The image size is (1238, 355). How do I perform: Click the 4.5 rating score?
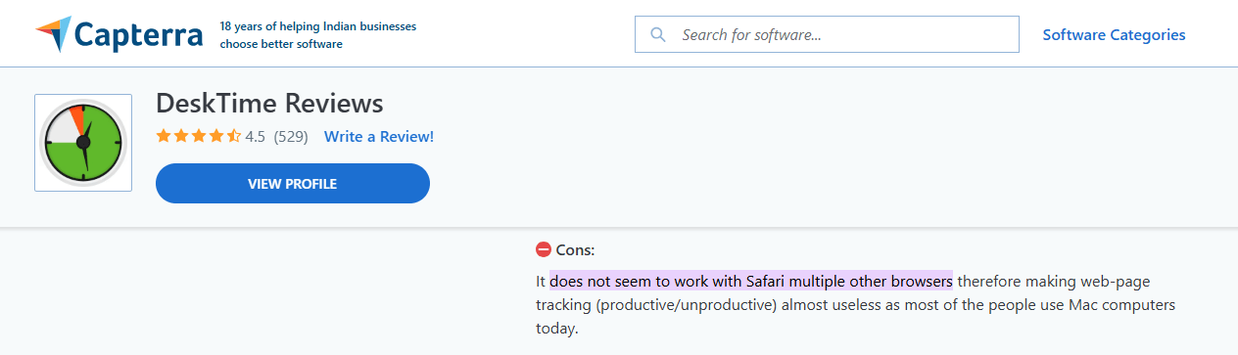pyautogui.click(x=255, y=137)
